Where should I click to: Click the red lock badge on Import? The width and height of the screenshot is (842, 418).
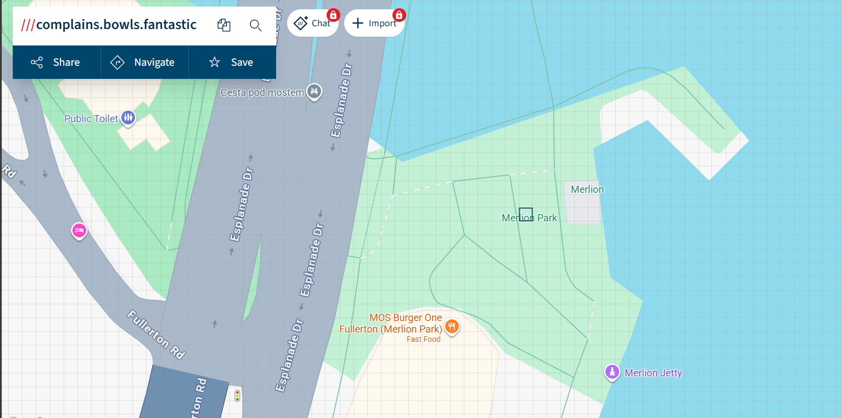[399, 15]
